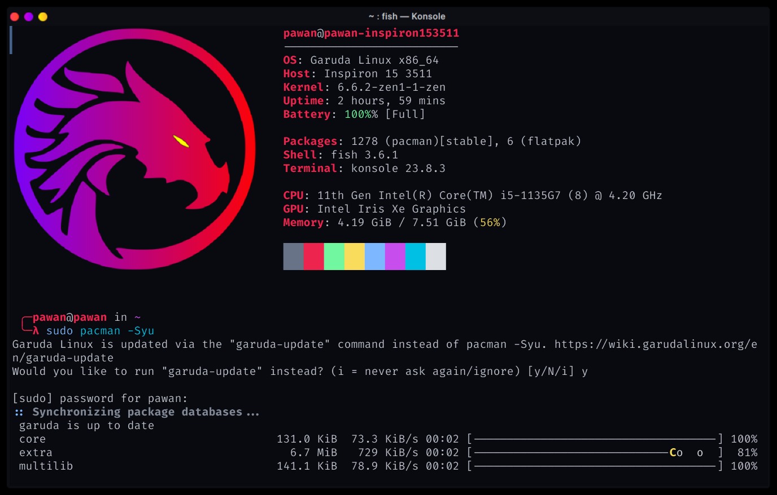Select the white color block
The width and height of the screenshot is (777, 495).
pos(435,257)
